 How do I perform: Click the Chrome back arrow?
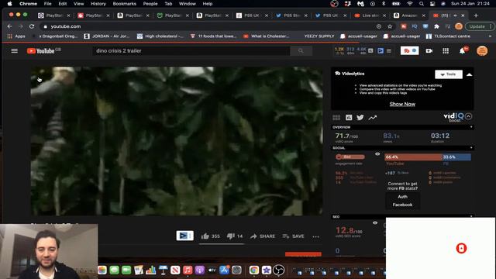point(9,26)
